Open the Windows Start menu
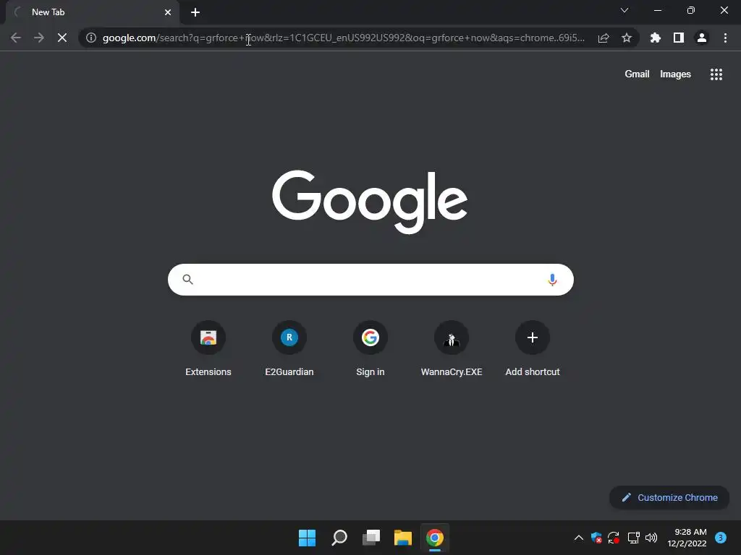741x555 pixels. tap(307, 538)
